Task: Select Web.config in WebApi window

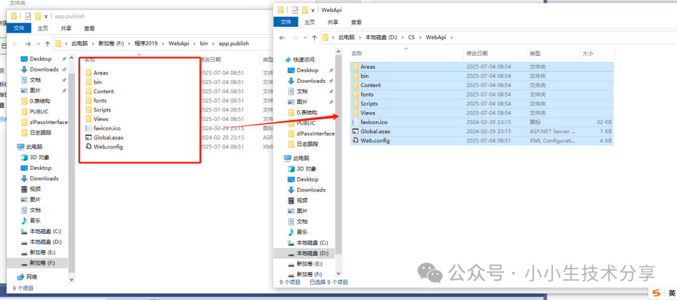Action: (481, 141)
